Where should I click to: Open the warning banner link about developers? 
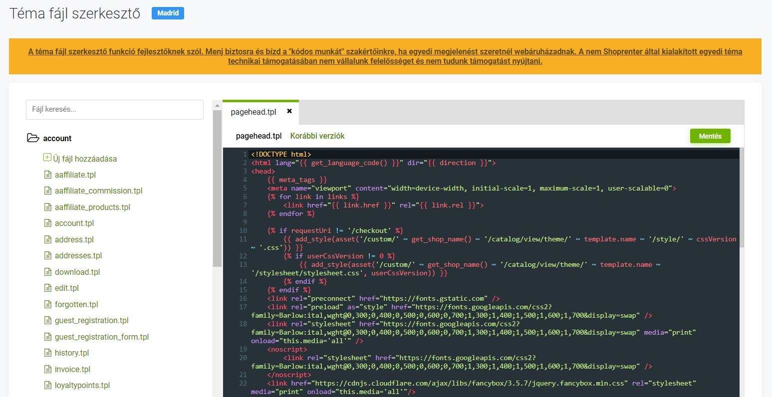coord(385,56)
